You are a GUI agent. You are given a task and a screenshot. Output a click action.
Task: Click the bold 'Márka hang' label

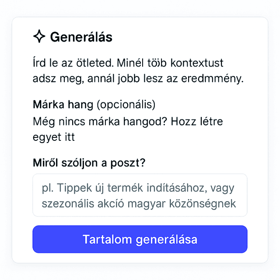click(63, 105)
